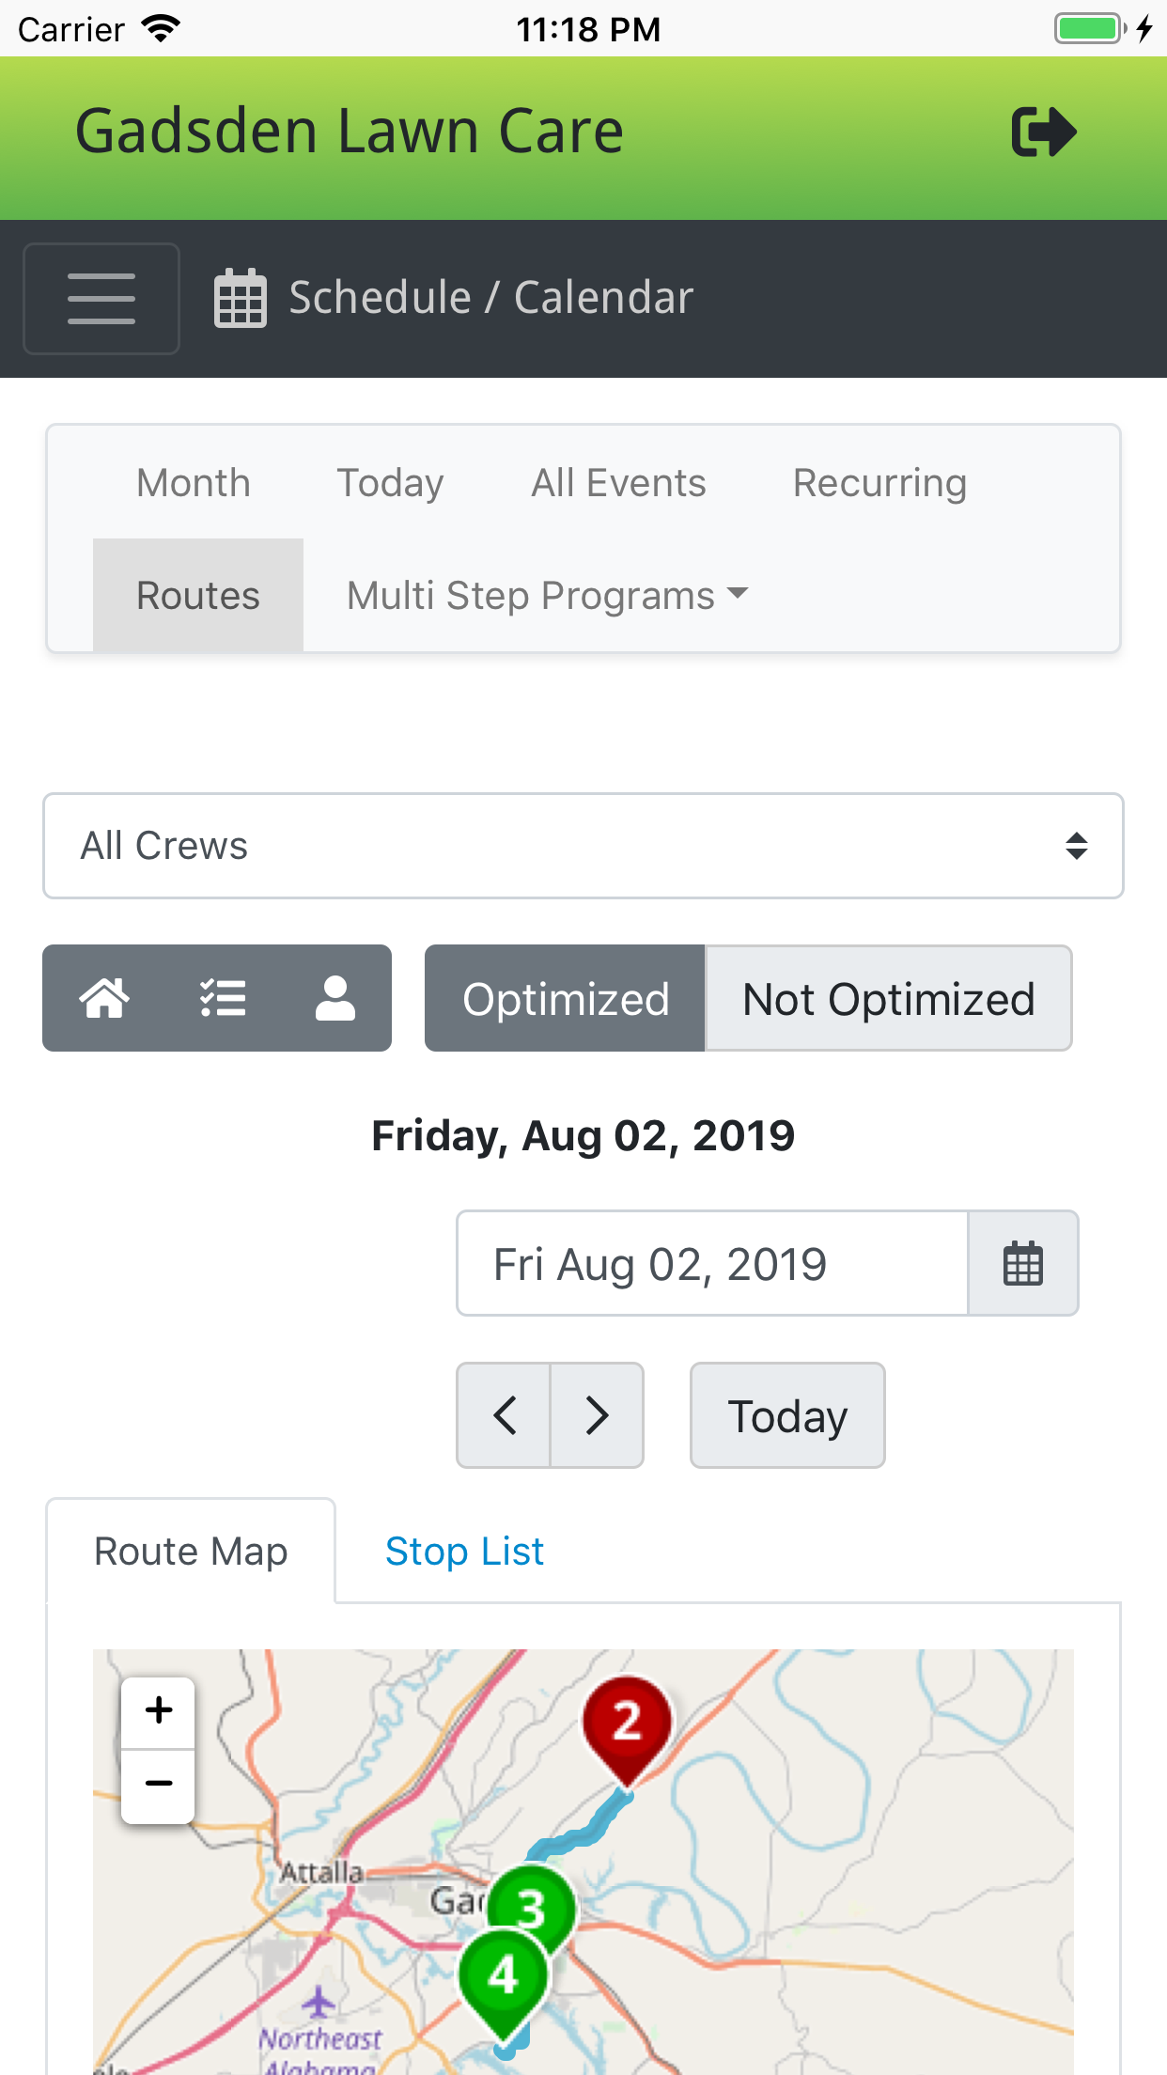Click the date field showing Fri Aug 02, 2019
This screenshot has height=2075, width=1167.
(711, 1263)
